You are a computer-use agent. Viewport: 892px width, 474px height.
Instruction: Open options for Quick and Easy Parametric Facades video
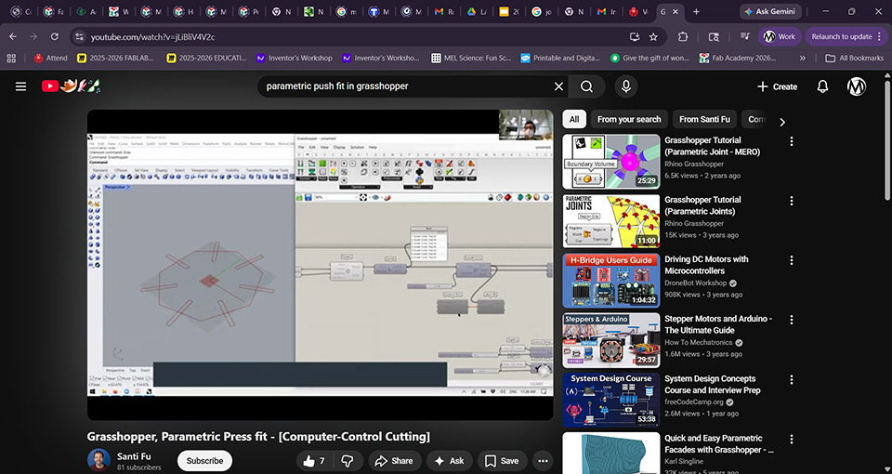[791, 439]
